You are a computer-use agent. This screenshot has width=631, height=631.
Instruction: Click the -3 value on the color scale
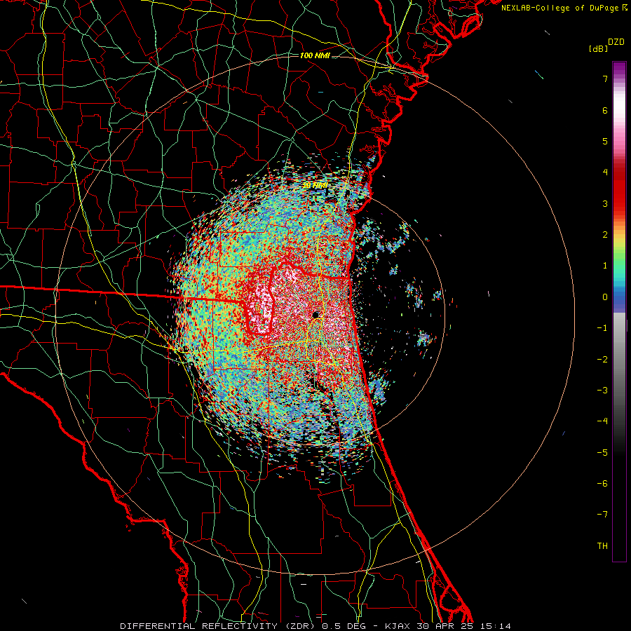(602, 391)
